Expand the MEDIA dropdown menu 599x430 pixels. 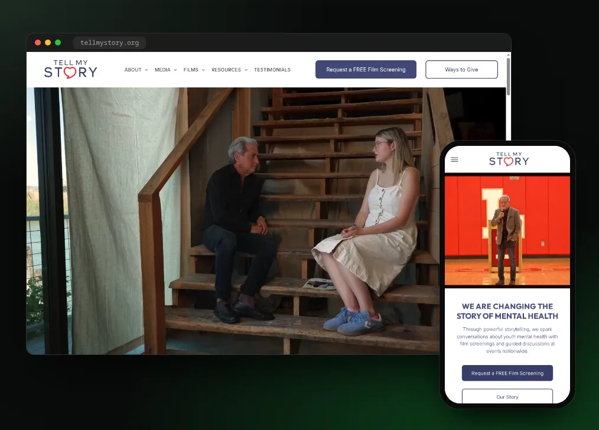[166, 70]
